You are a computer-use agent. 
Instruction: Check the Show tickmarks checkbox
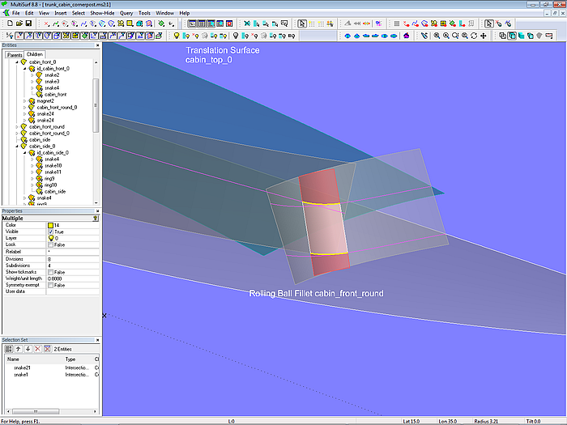(x=50, y=272)
